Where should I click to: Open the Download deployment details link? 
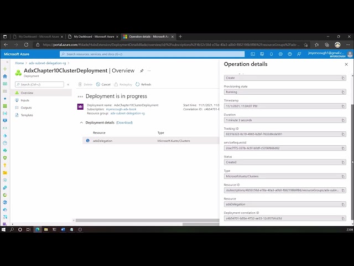pos(124,122)
